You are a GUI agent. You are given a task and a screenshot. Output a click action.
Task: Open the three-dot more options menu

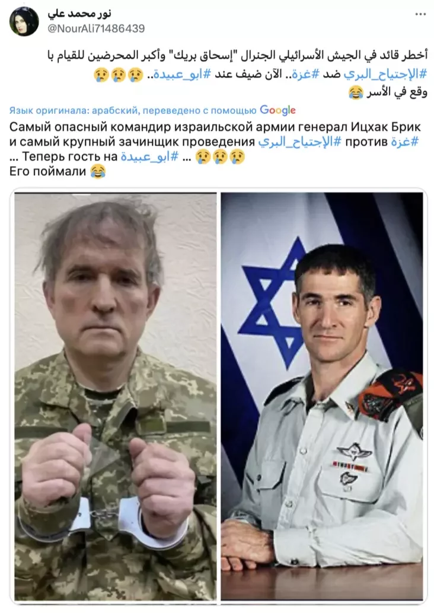(420, 14)
